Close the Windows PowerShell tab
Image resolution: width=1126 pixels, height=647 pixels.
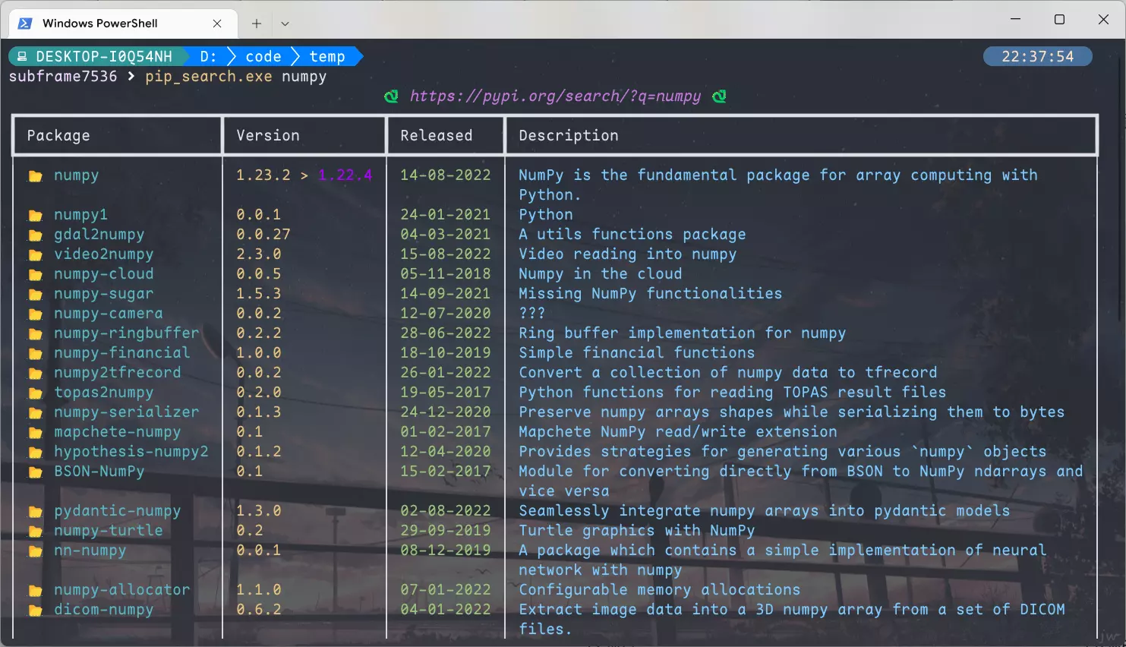click(x=217, y=24)
